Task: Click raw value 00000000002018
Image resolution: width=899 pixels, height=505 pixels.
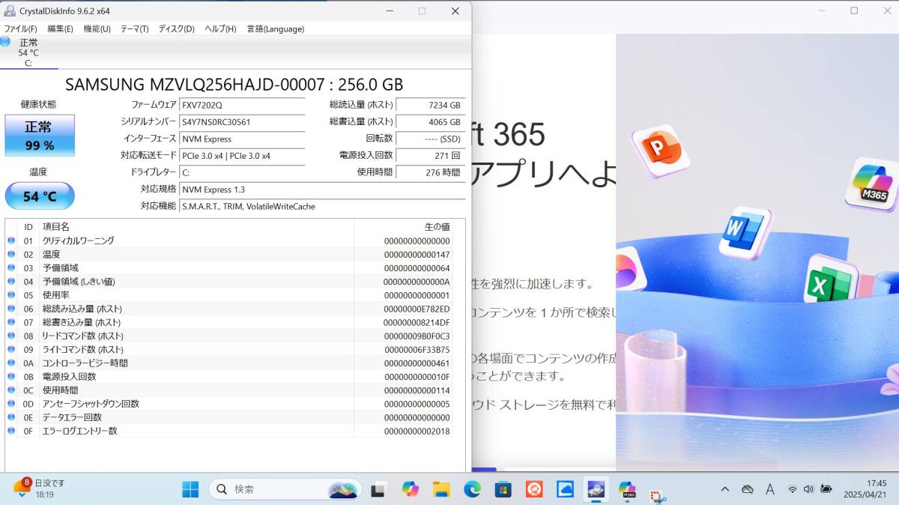Action: pyautogui.click(x=417, y=431)
